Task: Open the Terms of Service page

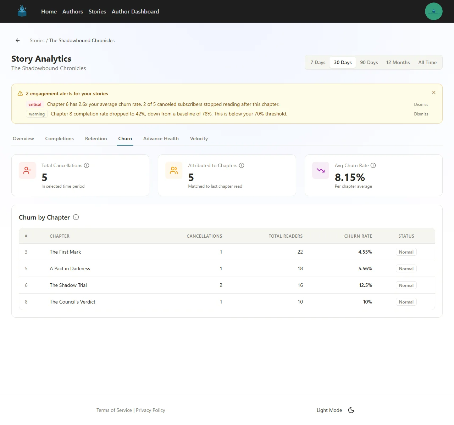Action: [x=114, y=410]
